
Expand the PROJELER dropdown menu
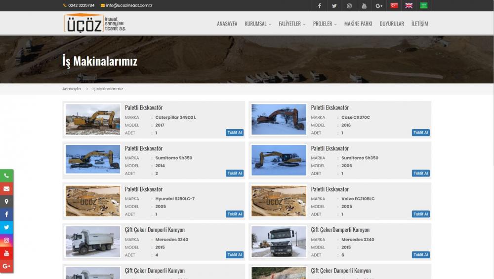325,24
